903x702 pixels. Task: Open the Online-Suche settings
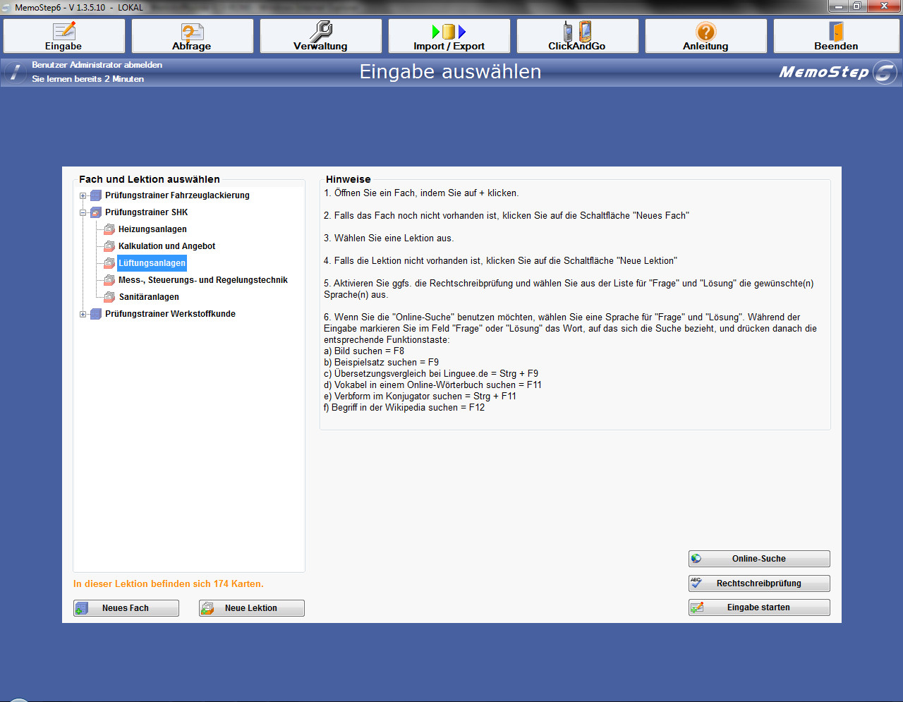[x=759, y=559]
